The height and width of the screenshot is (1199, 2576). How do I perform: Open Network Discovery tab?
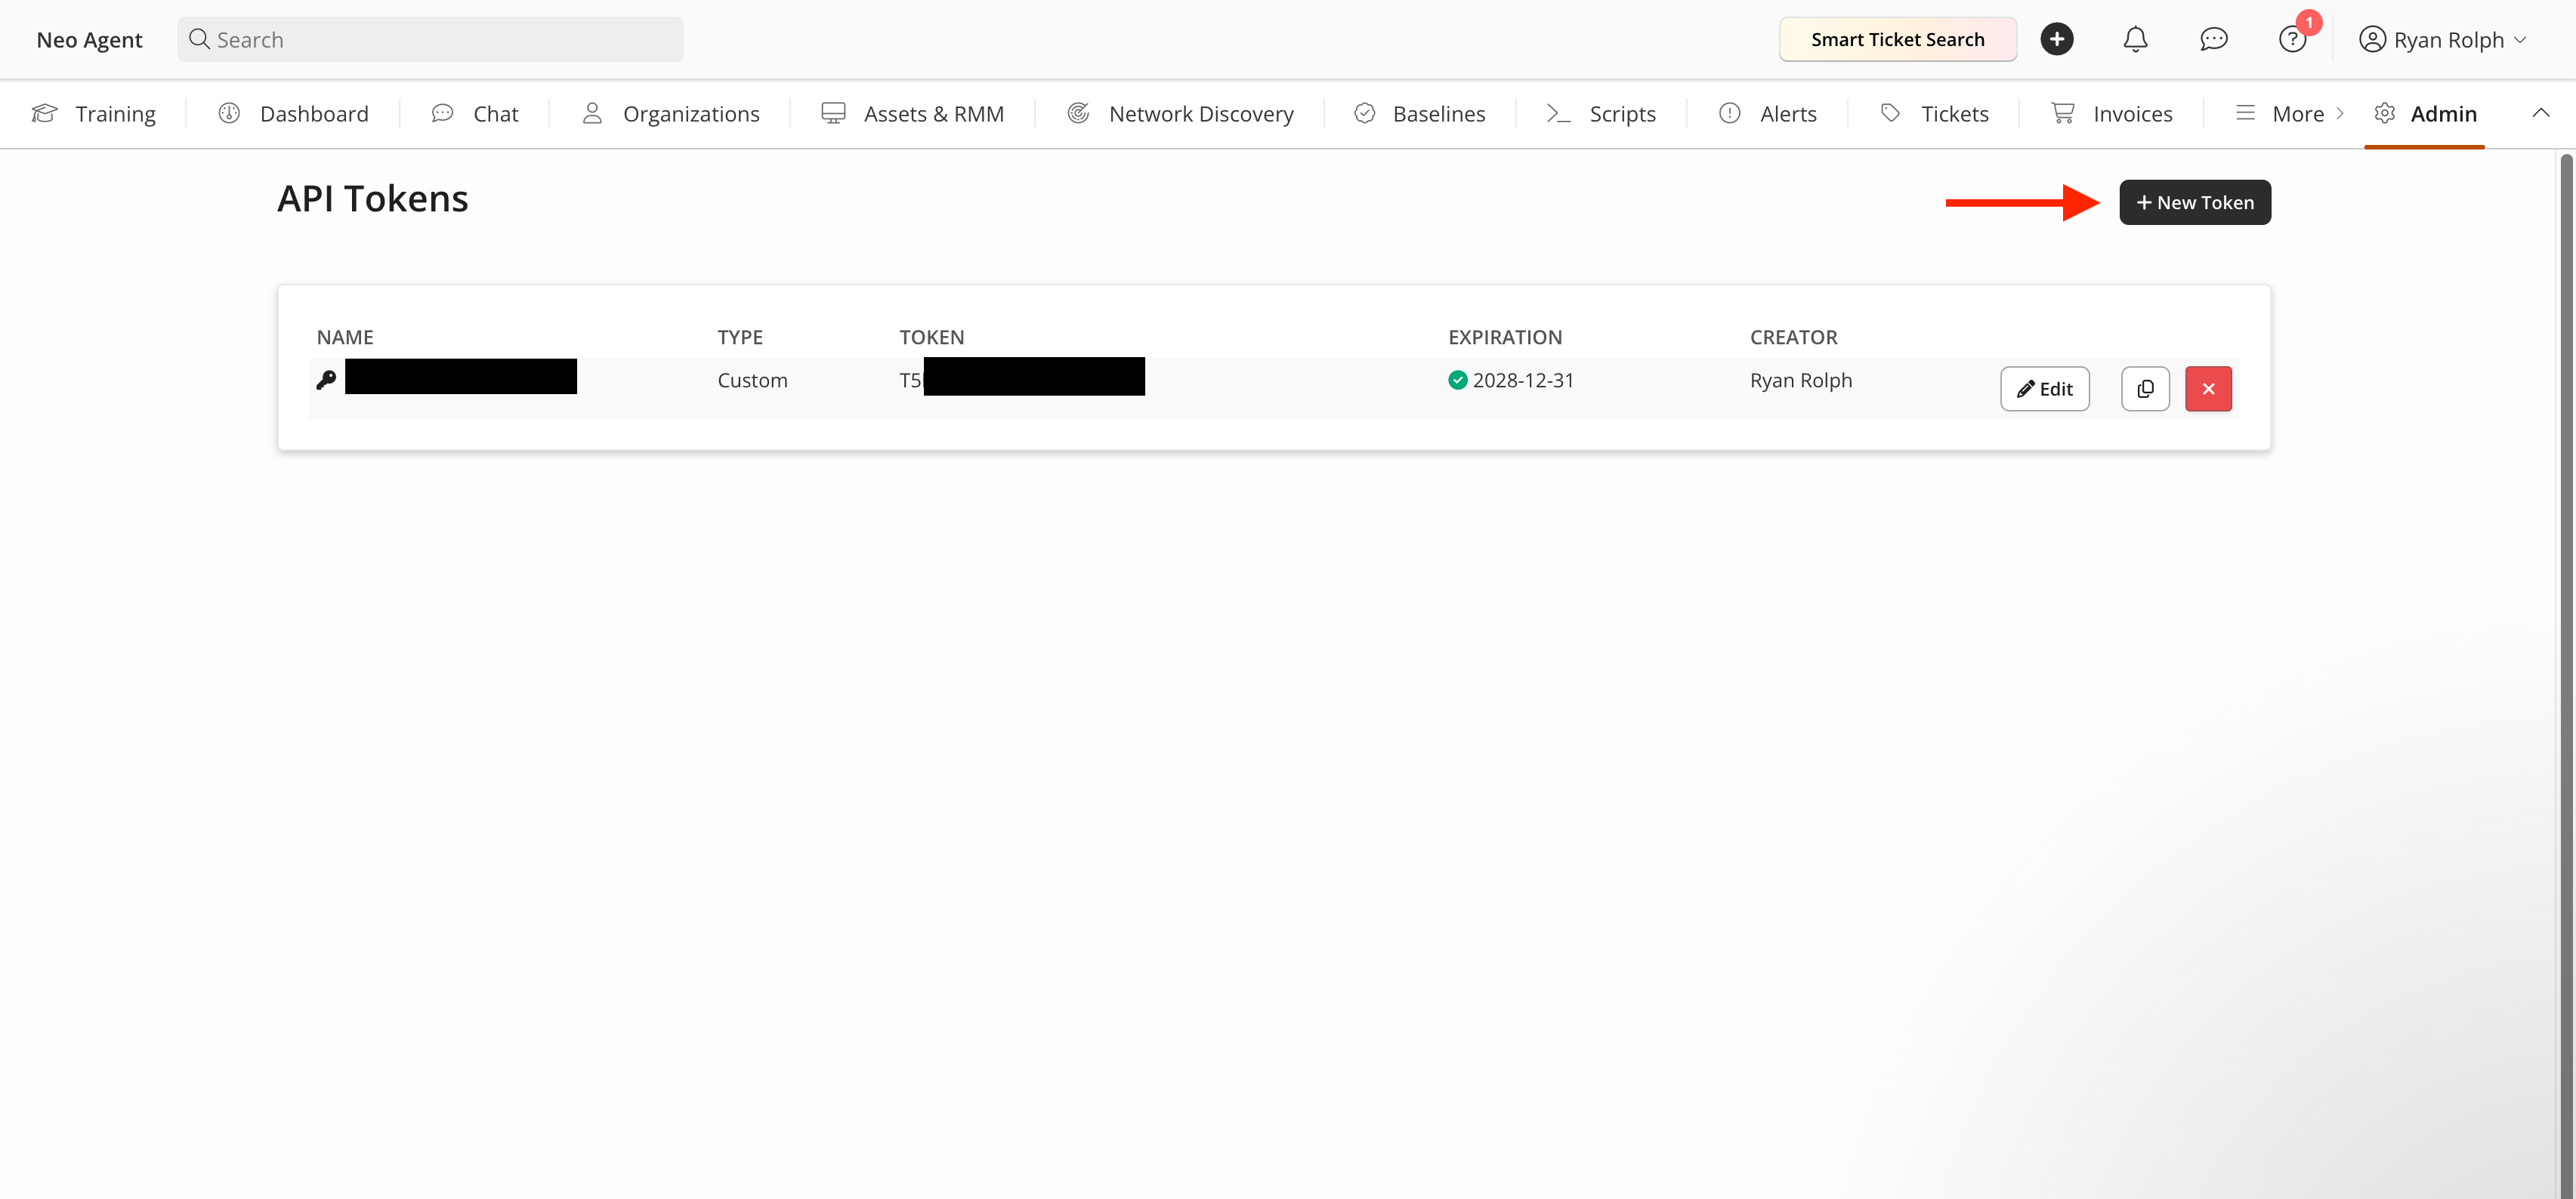coord(1180,114)
